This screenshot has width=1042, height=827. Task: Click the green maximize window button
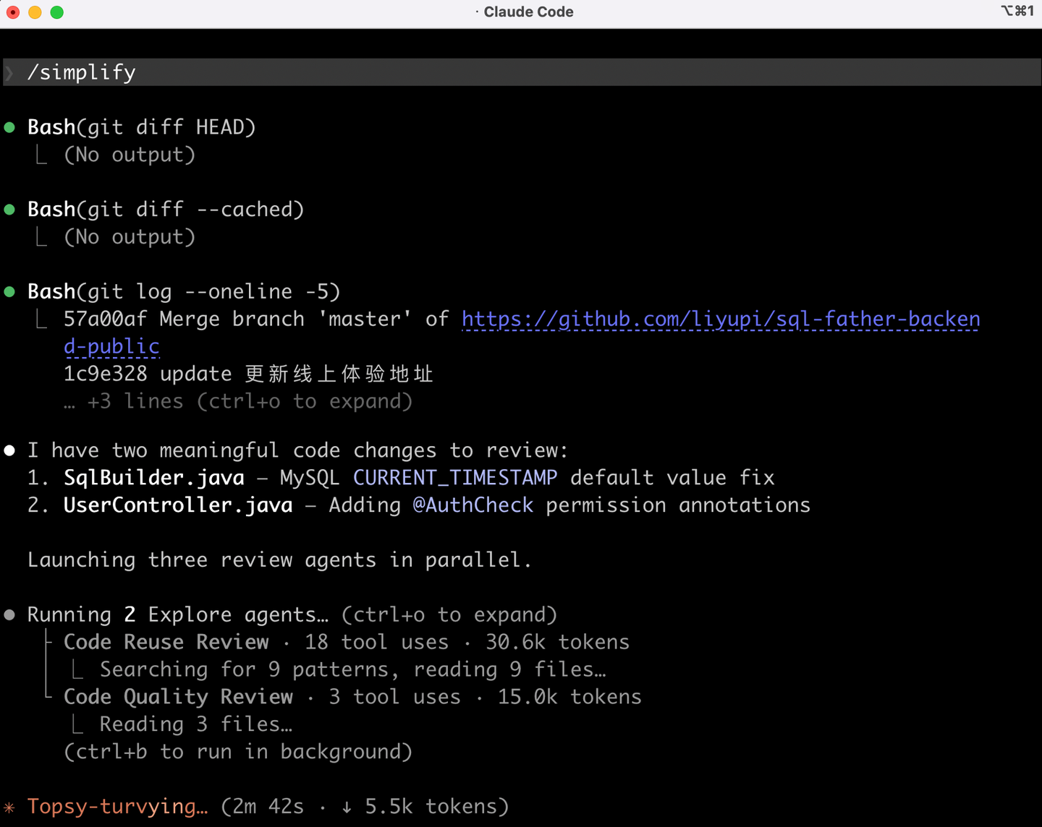pos(57,12)
